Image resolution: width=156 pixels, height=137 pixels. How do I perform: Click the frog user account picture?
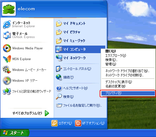(x=9, y=9)
